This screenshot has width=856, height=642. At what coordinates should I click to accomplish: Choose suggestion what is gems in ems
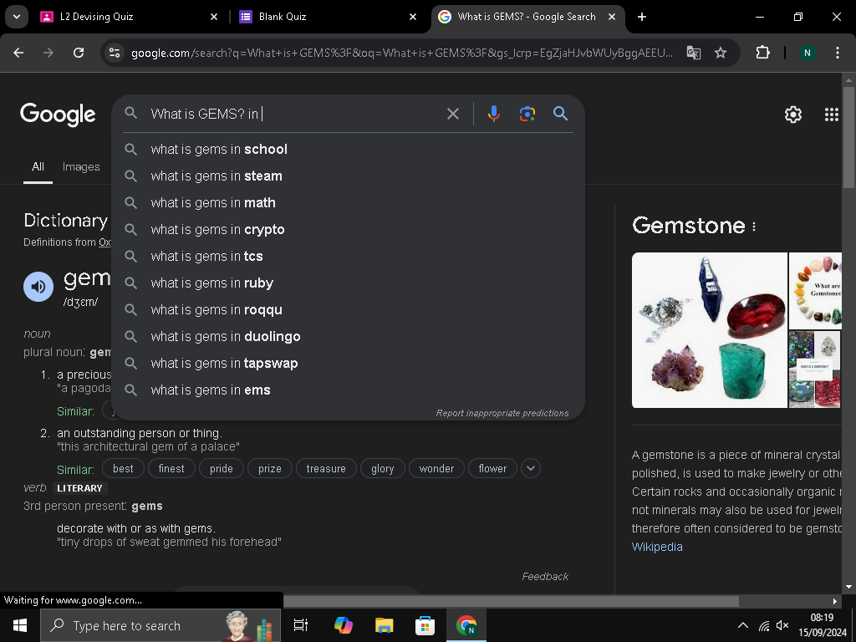coord(348,390)
